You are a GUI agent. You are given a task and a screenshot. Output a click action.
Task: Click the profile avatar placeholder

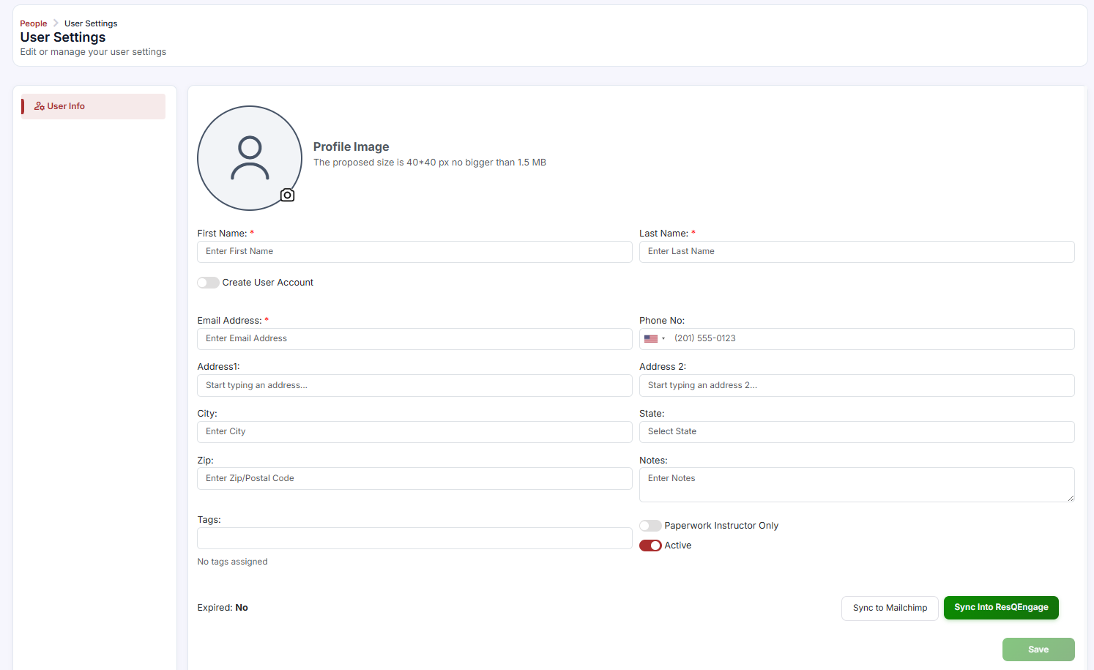click(x=250, y=158)
